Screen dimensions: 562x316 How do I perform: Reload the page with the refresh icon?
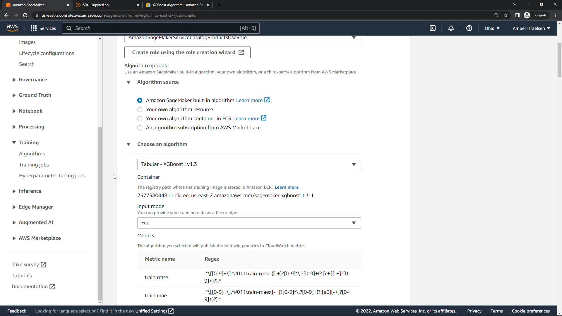[25, 15]
